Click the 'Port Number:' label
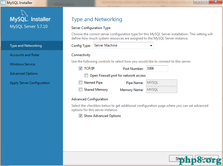223x166 pixels. click(133, 69)
